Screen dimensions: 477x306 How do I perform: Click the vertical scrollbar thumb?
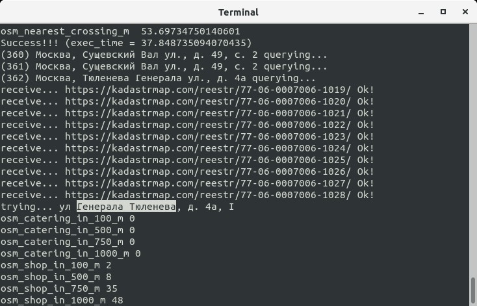click(x=472, y=290)
